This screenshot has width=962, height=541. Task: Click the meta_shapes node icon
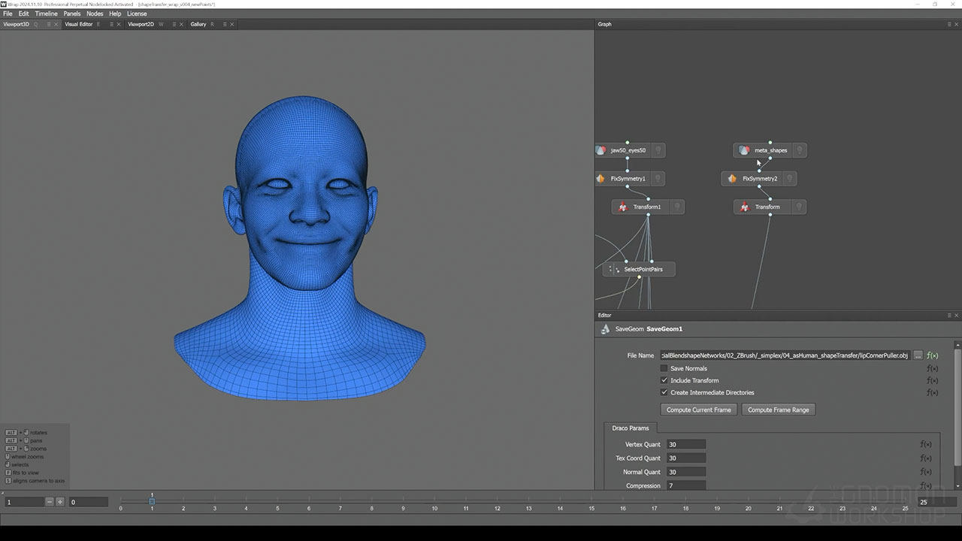click(744, 150)
